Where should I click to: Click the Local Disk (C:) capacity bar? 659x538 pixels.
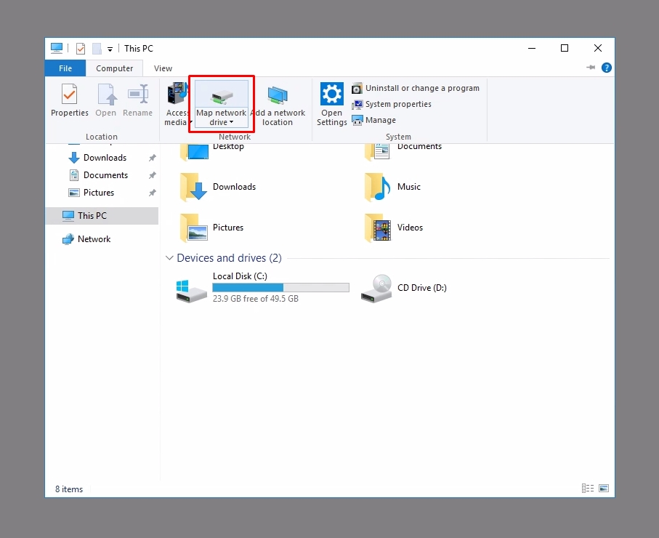pyautogui.click(x=280, y=288)
